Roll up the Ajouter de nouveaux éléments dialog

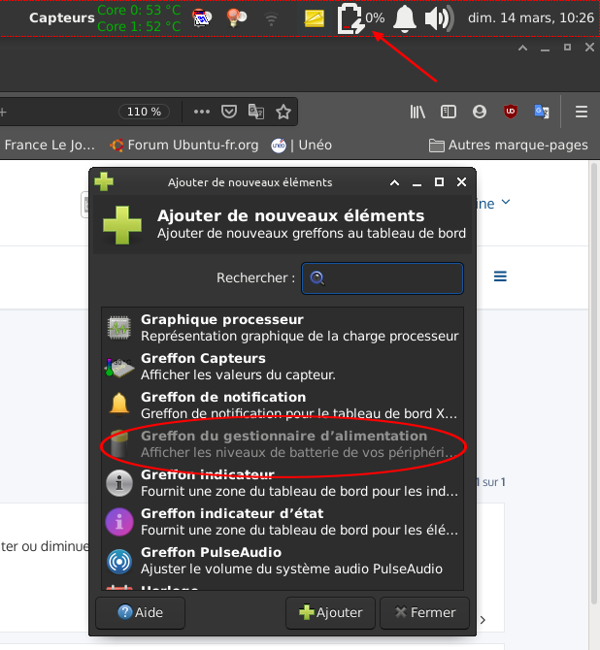[394, 182]
